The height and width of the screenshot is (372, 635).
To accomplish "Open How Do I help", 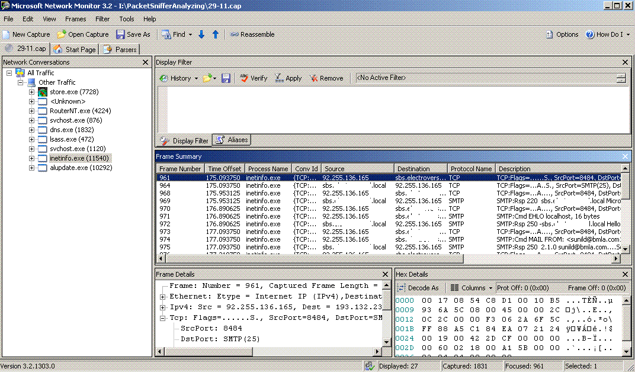I will click(x=608, y=34).
